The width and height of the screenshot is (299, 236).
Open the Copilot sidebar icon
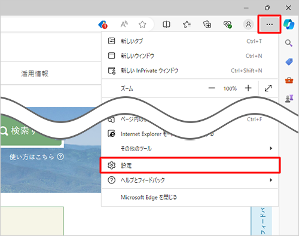click(289, 24)
